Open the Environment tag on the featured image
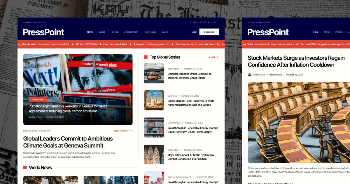The image size is (350, 184). 38,100
